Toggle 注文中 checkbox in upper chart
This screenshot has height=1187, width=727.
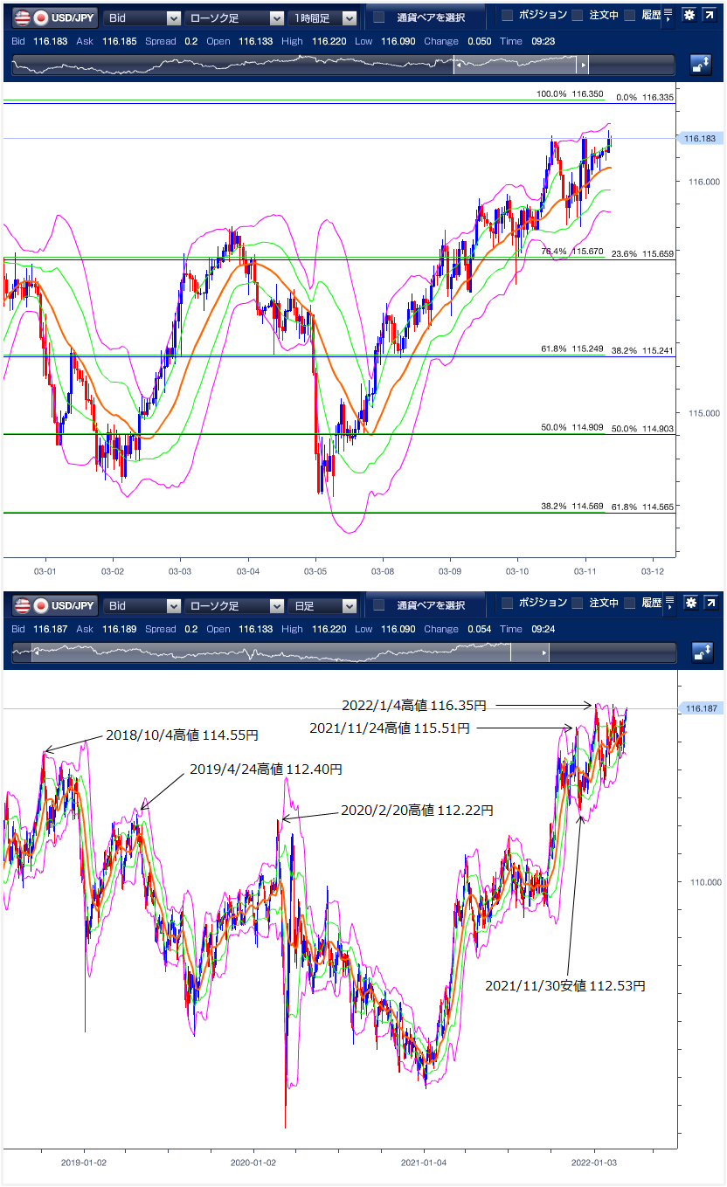578,16
